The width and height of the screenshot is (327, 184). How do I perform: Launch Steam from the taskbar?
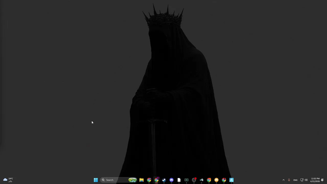tap(164, 180)
